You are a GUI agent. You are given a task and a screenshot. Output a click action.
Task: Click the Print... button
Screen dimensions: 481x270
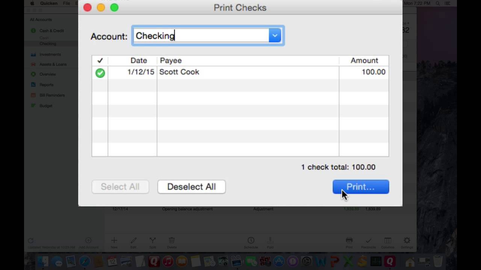pos(361,187)
